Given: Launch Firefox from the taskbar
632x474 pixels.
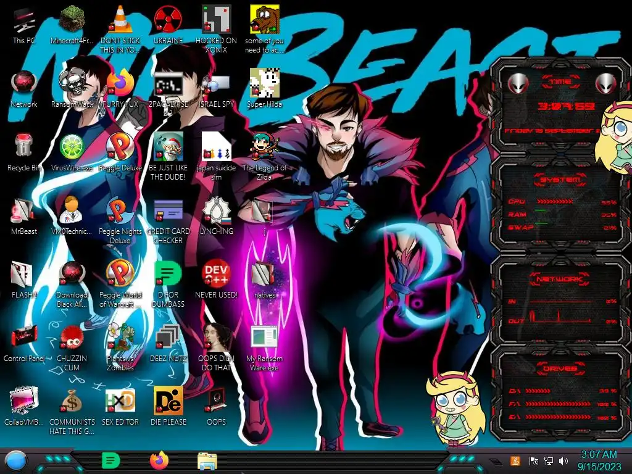Looking at the screenshot, I should tap(159, 460).
